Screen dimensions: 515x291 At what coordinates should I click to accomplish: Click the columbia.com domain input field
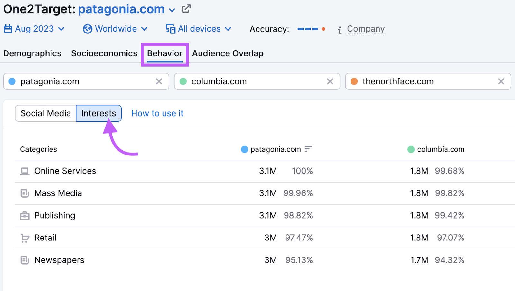tap(257, 81)
